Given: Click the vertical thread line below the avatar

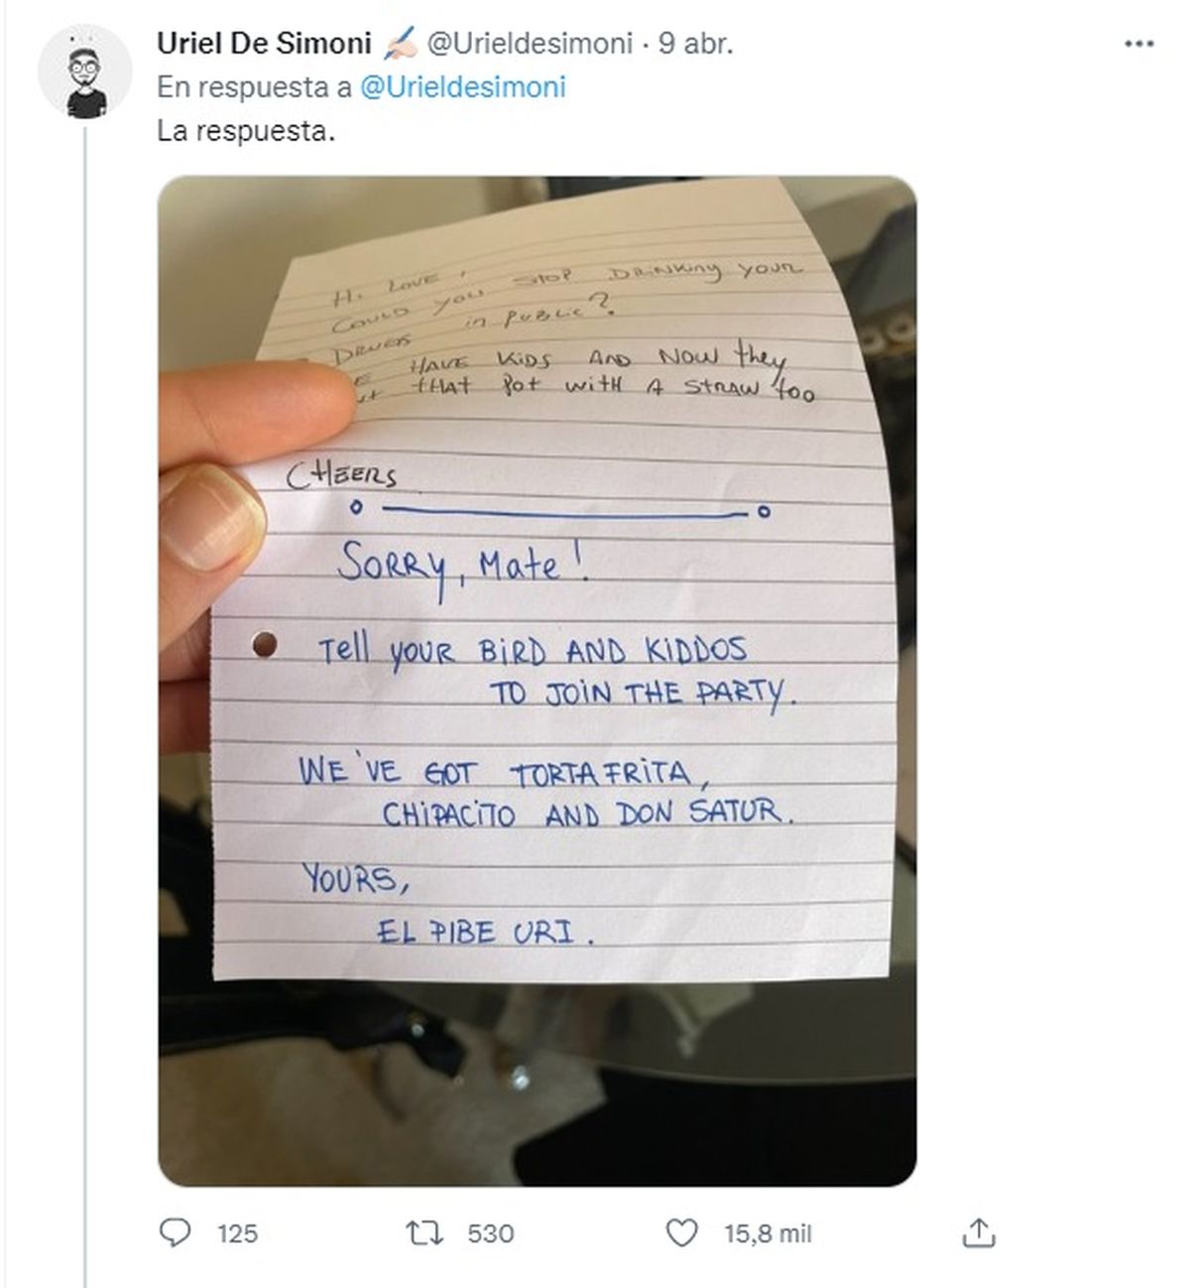Looking at the screenshot, I should 85,695.
